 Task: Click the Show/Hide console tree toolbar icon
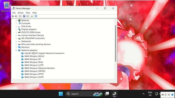click(20, 16)
